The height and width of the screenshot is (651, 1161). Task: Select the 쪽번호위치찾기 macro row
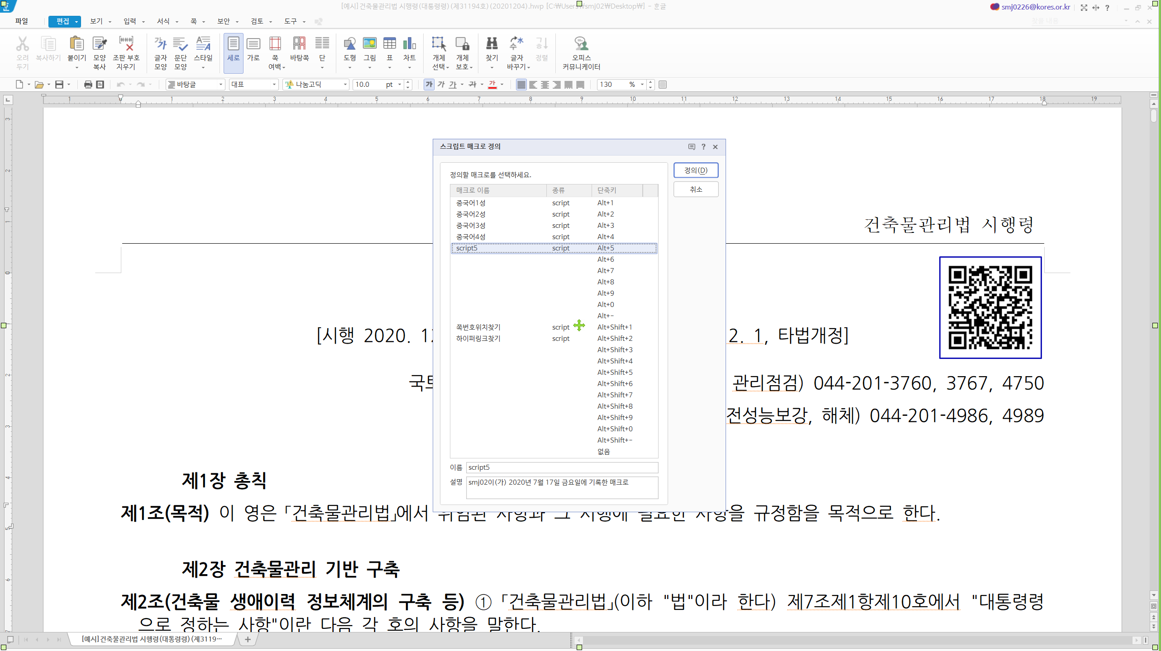pos(478,327)
